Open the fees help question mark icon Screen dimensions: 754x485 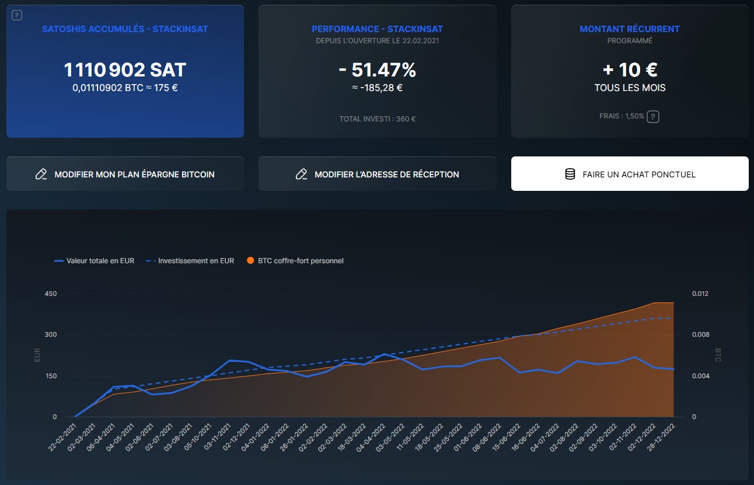pos(653,117)
